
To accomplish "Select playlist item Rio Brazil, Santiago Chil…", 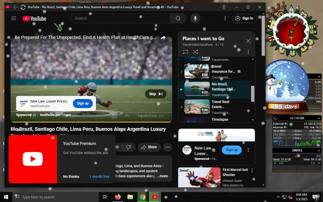I will click(x=215, y=89).
